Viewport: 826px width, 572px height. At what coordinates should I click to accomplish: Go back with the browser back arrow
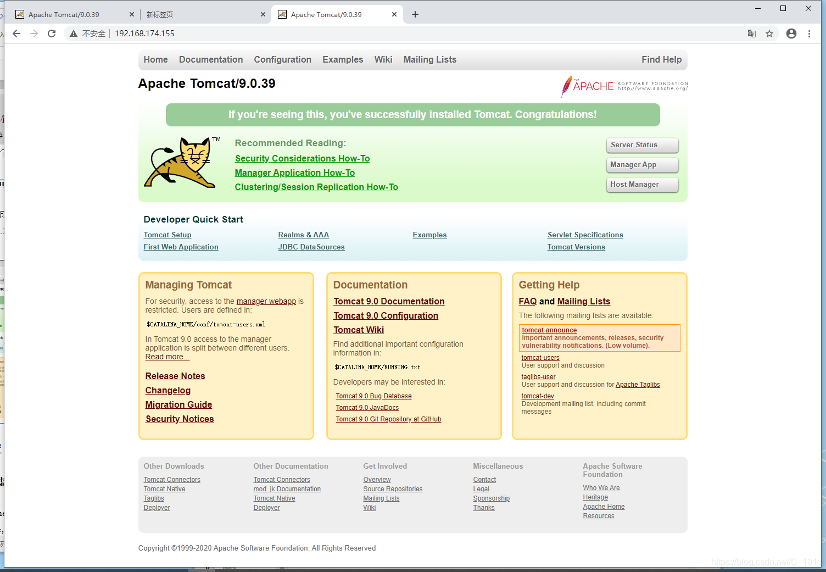tap(16, 34)
